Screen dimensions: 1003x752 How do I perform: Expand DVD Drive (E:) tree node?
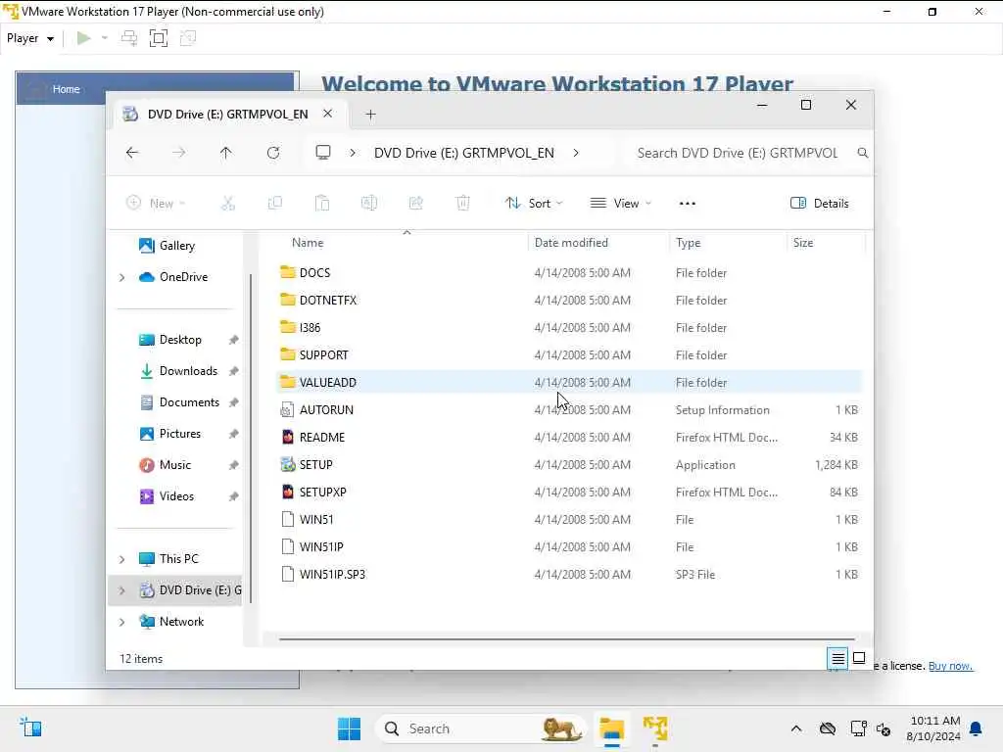coord(121,590)
